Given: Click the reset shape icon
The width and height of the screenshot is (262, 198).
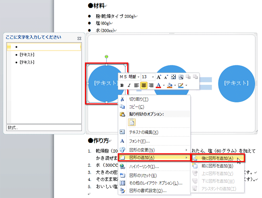Looking at the screenshot, I should coord(122,175).
